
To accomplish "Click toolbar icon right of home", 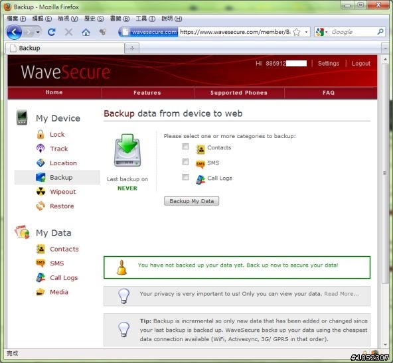I will pos(102,32).
